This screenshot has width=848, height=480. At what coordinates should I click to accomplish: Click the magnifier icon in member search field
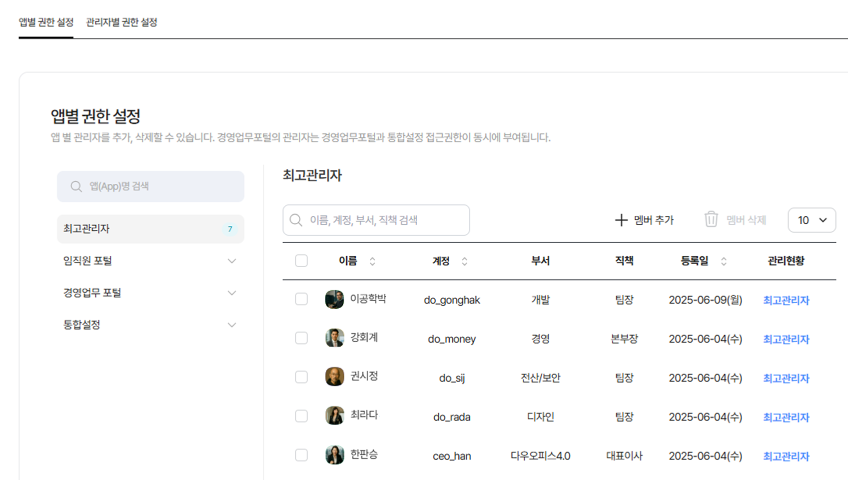[296, 220]
